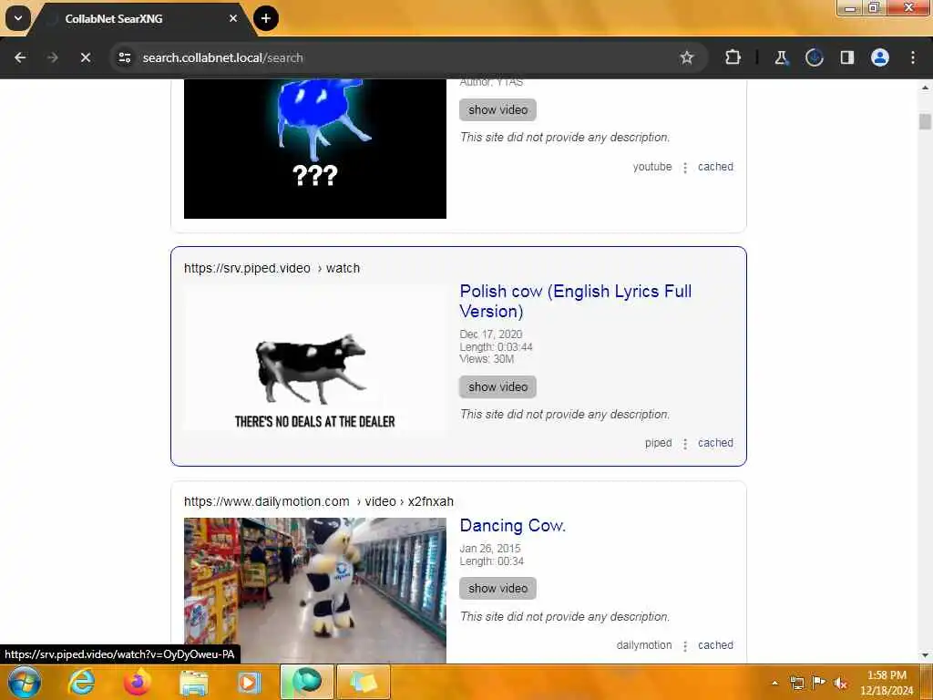The height and width of the screenshot is (700, 933).
Task: Stop page loading with the X icon
Action: tap(85, 57)
